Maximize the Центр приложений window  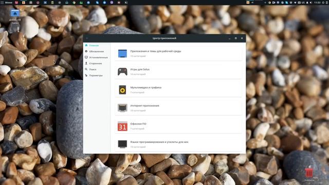coord(235,38)
